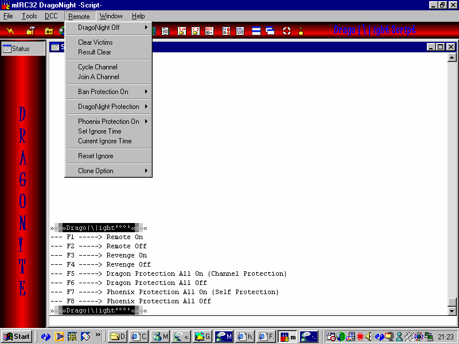Click the 'F3 -----> Revenge On' line
The image size is (459, 344).
coord(99,255)
